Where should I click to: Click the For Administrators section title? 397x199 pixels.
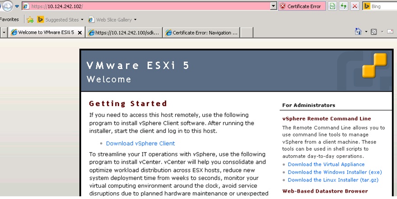click(x=309, y=105)
